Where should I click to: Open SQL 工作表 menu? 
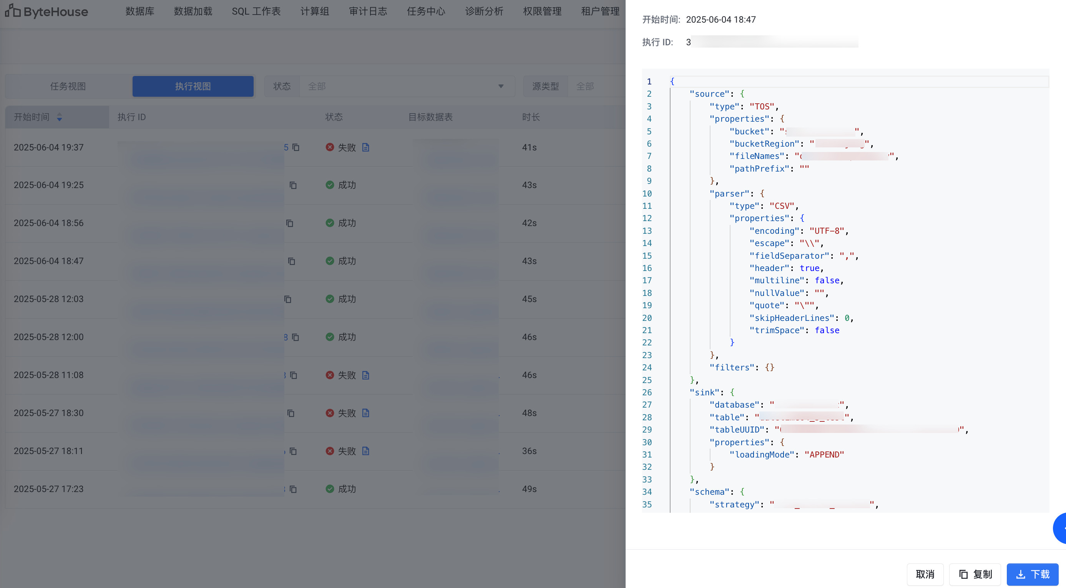(x=256, y=11)
